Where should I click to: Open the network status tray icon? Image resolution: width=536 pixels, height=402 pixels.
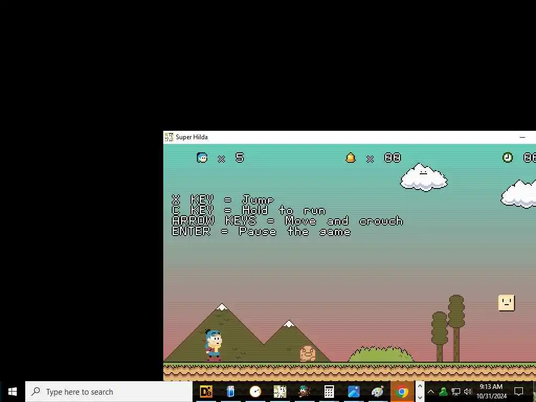[456, 392]
